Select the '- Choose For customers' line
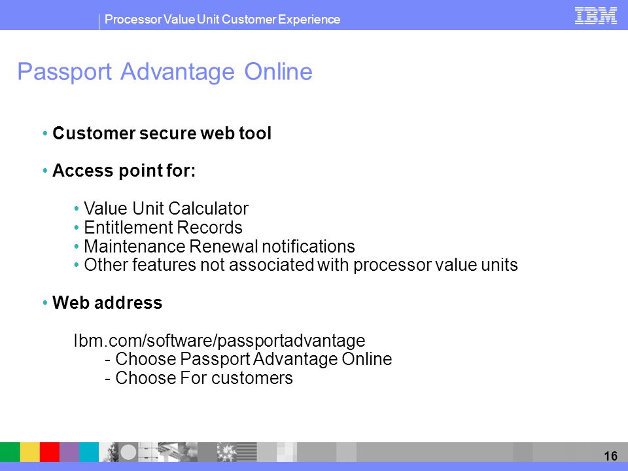This screenshot has height=471, width=628. 199,377
